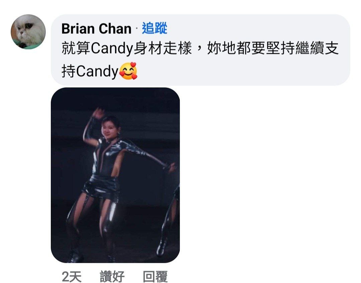
Task: Click the second line text 持Candy
Action: 90,71
